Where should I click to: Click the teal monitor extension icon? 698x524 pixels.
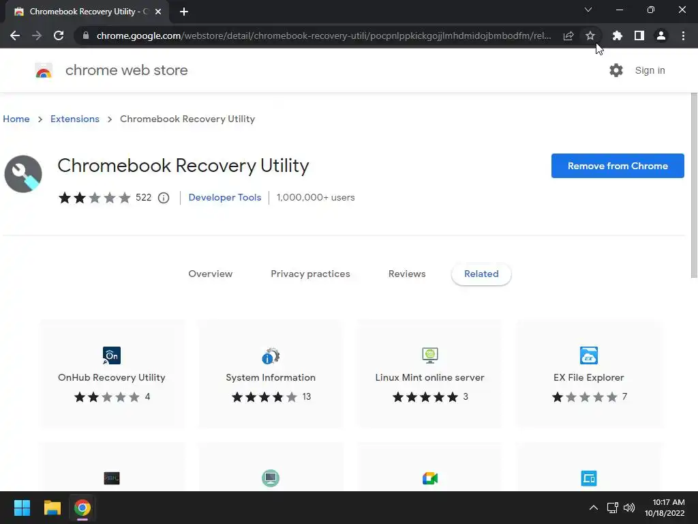coord(271,478)
